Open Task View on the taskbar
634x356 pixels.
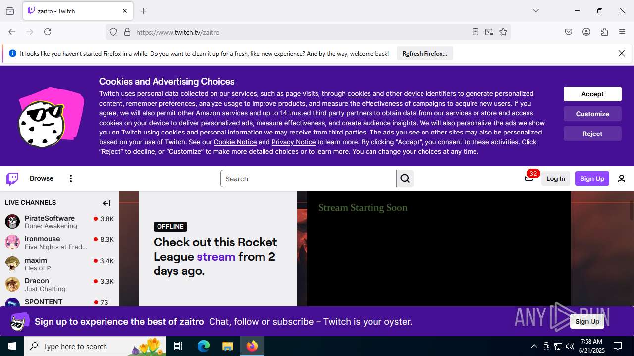178,346
